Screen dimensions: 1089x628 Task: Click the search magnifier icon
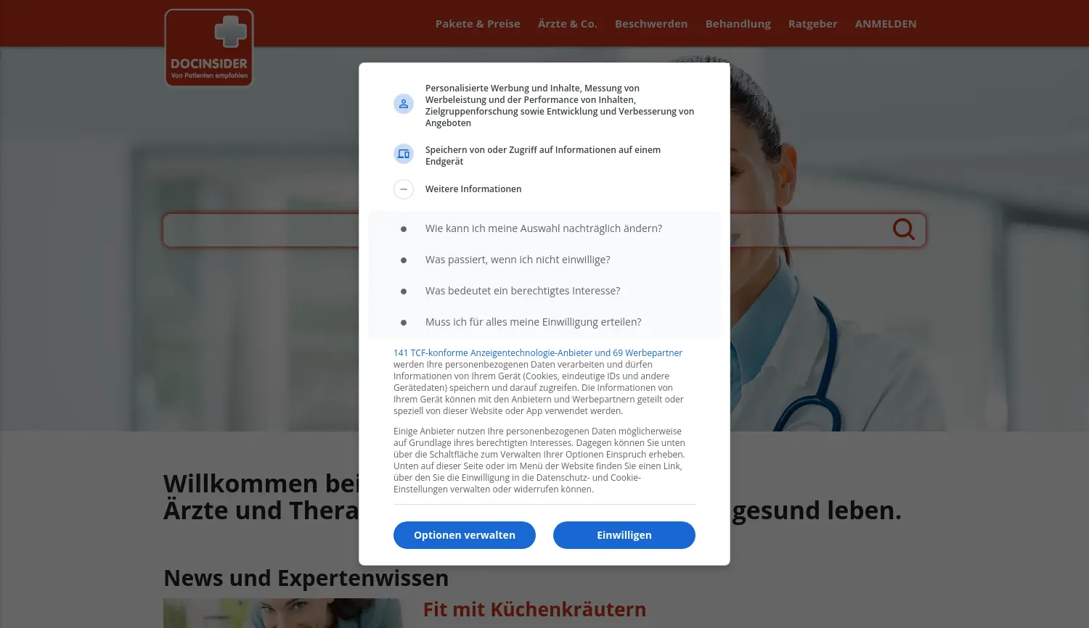(x=903, y=229)
